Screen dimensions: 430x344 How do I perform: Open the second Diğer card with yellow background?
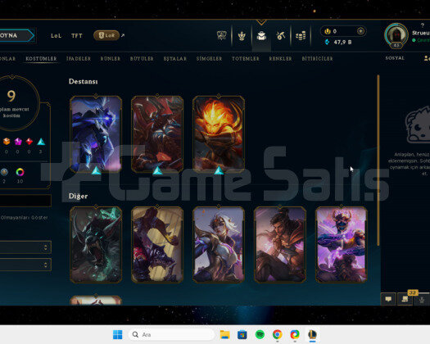click(x=157, y=245)
